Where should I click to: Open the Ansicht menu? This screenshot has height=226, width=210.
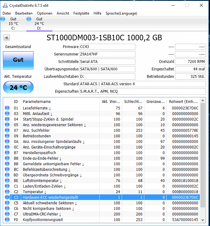click(x=63, y=13)
